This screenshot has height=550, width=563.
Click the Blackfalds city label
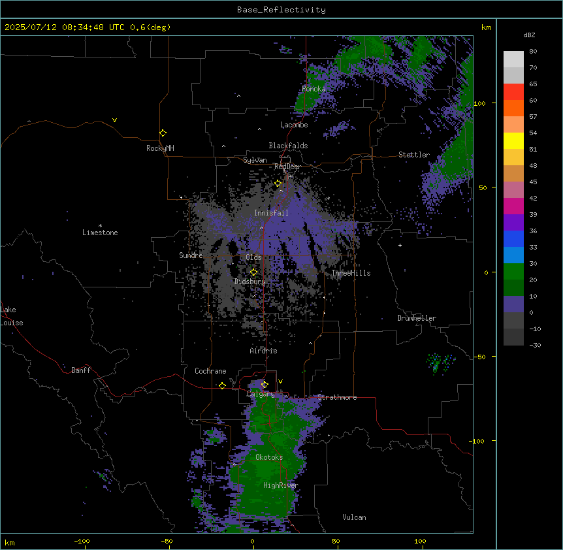(288, 146)
